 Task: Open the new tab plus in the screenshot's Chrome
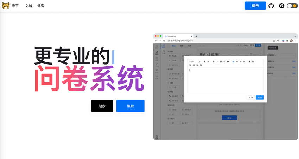coord(196,36)
